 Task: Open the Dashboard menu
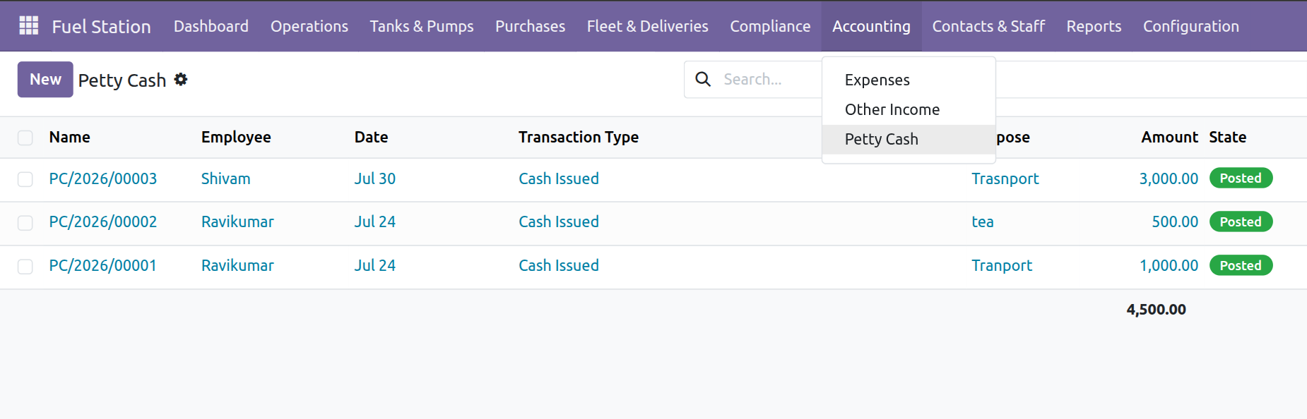[x=211, y=26]
